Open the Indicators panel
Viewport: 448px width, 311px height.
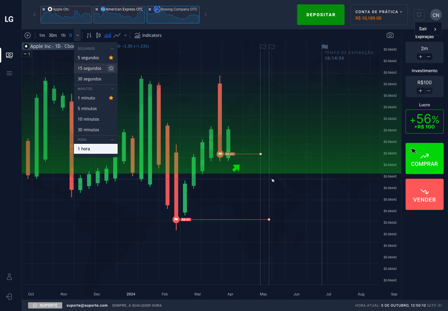pyautogui.click(x=148, y=35)
